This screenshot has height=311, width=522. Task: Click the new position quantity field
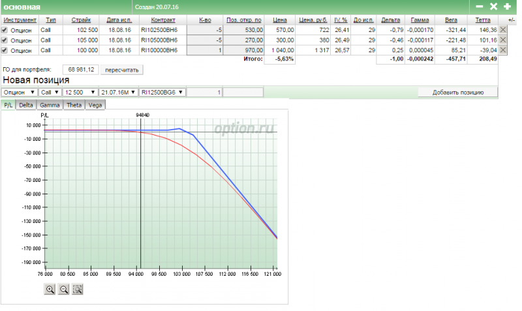tap(204, 92)
